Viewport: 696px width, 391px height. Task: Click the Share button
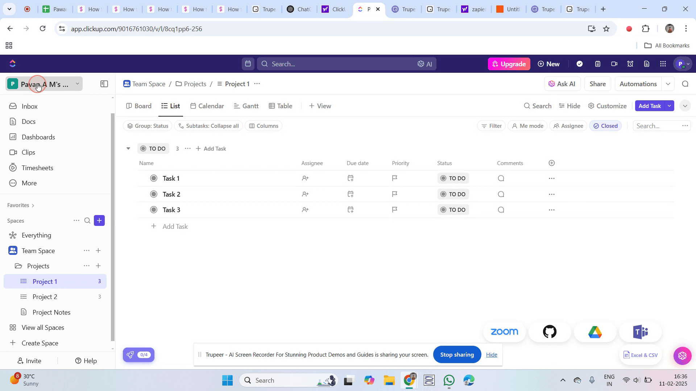(x=597, y=84)
